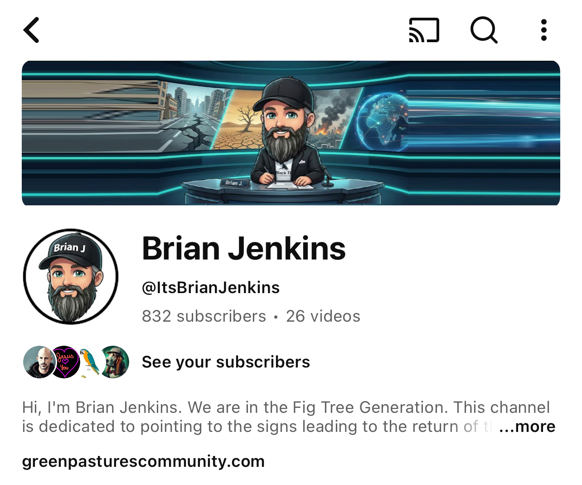Tap the 832 subscribers count
Viewport: 582px width, 485px height.
coord(204,316)
